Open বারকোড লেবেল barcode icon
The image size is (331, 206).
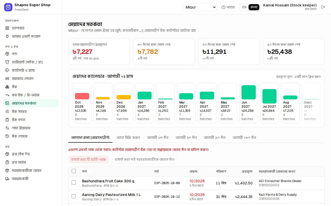[7, 79]
